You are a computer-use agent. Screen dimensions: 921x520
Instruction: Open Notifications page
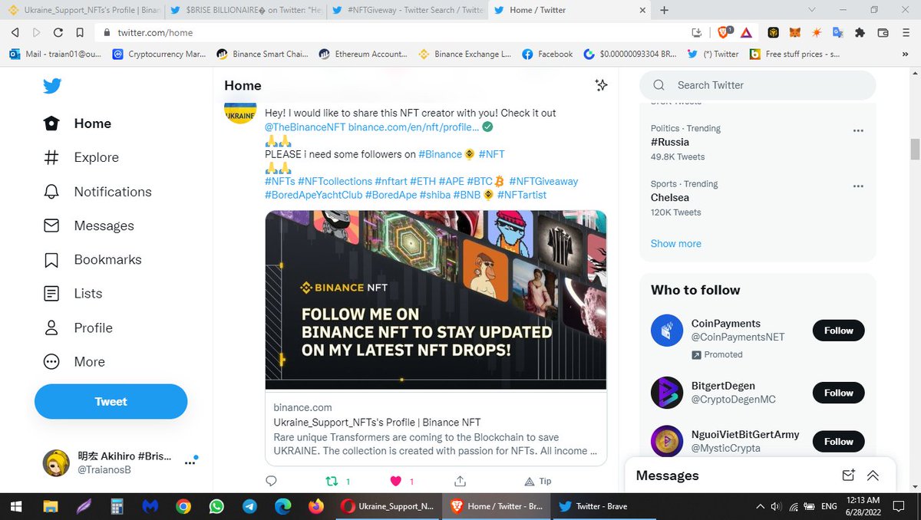tap(97, 192)
